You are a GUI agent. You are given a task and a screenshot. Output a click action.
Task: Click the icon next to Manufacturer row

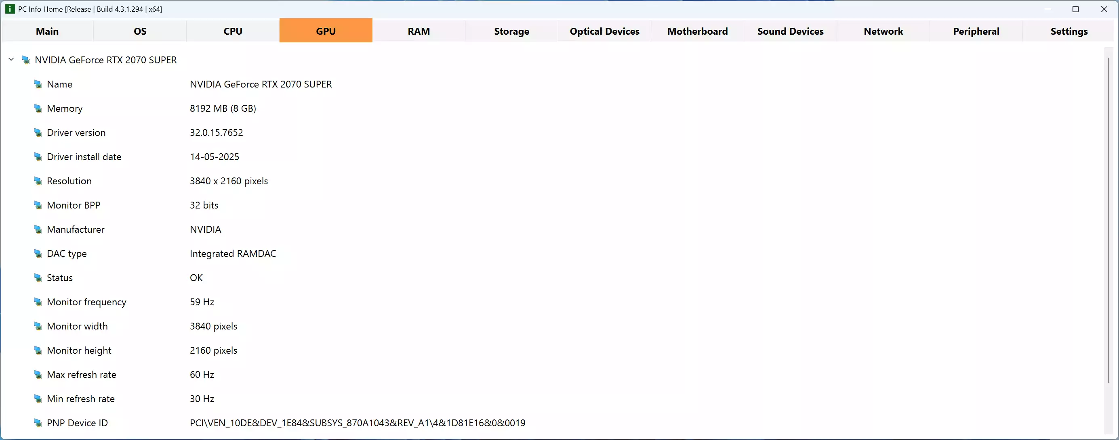pyautogui.click(x=38, y=229)
